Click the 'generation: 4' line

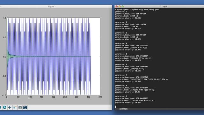[121, 43]
